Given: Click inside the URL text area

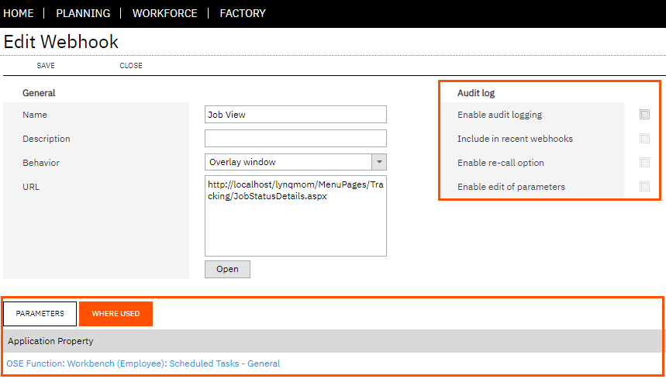Looking at the screenshot, I should (295, 215).
